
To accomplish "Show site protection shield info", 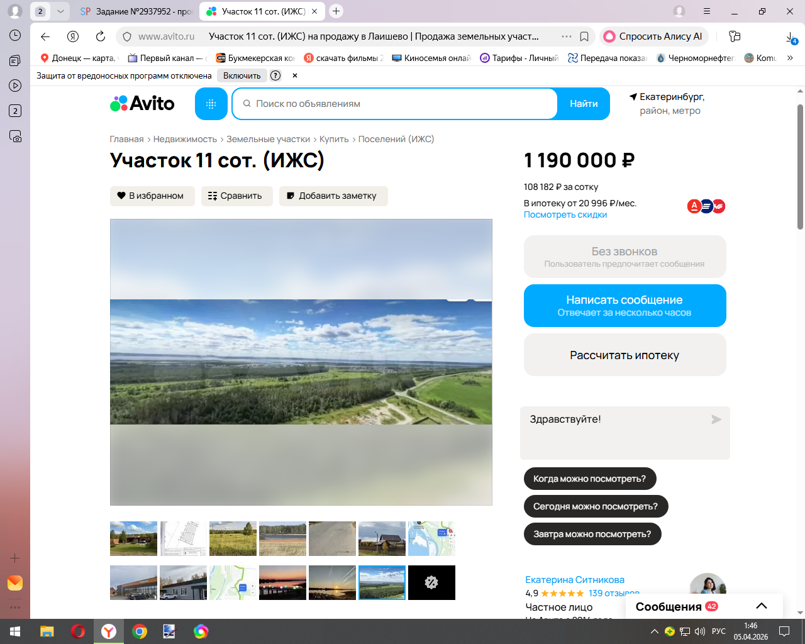I will [x=126, y=36].
